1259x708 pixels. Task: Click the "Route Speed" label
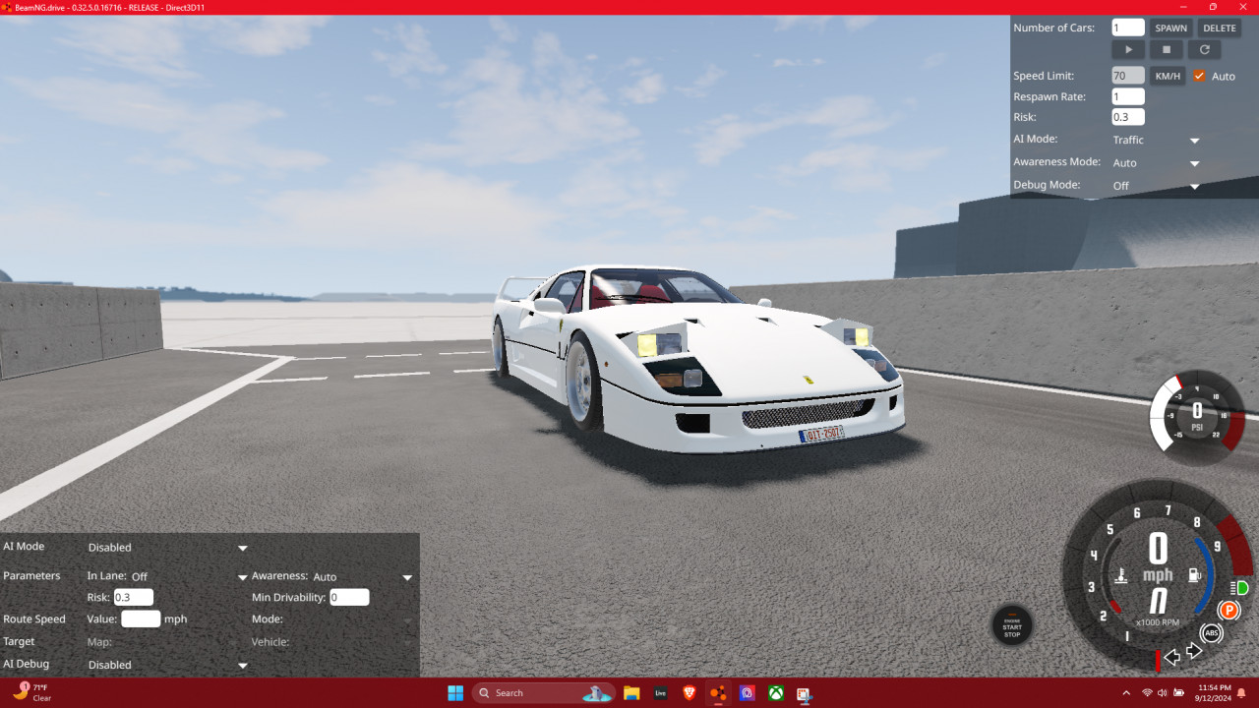[x=34, y=619]
